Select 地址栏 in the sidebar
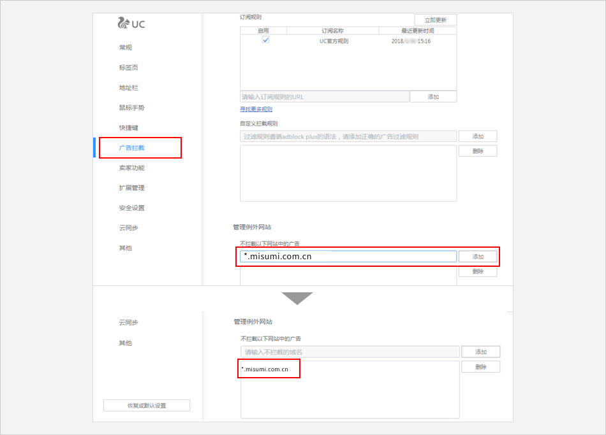The image size is (606, 435). pyautogui.click(x=128, y=88)
